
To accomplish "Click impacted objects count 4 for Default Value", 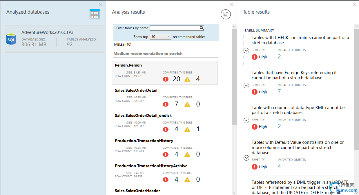I will tap(279, 166).
